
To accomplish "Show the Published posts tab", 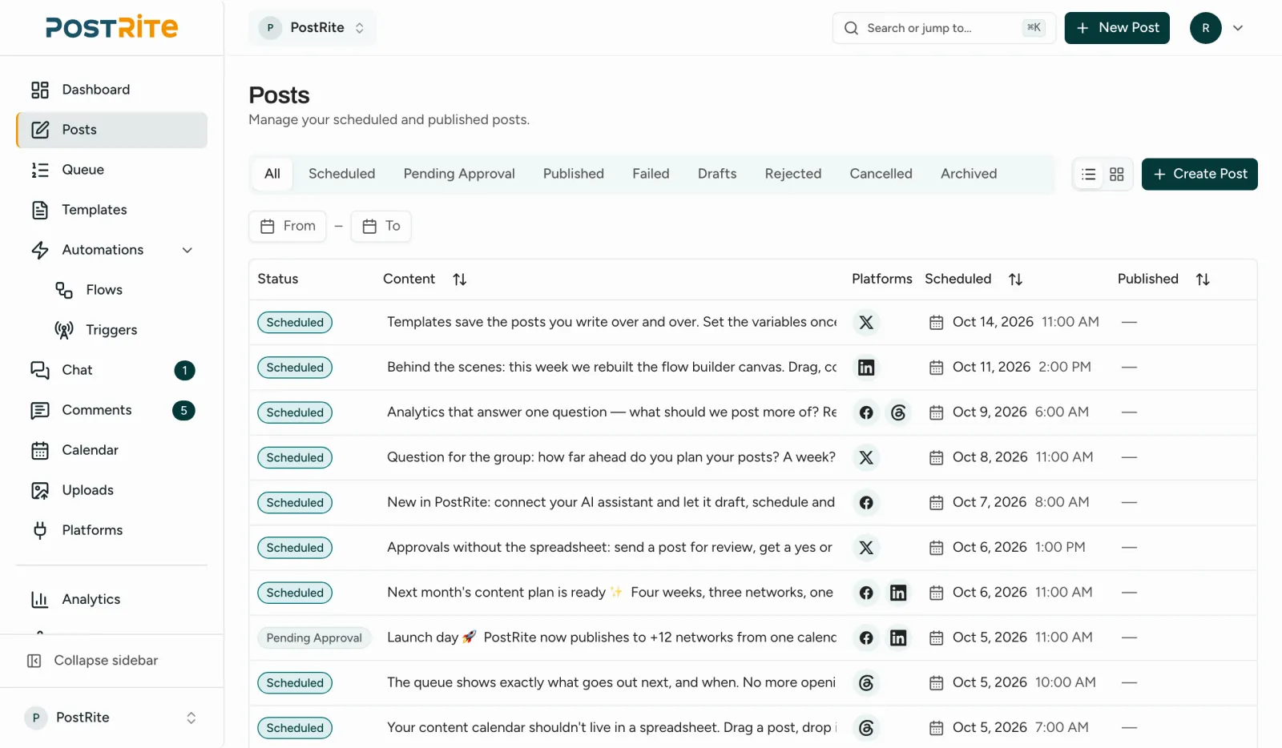I will [x=574, y=174].
